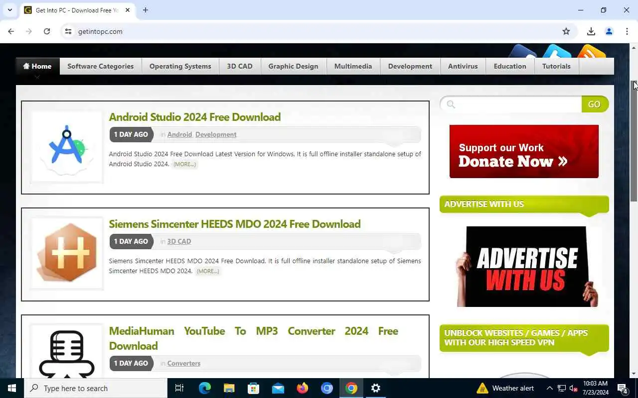This screenshot has width=638, height=398.
Task: Click the Windows taskbar search box
Action: tap(96, 388)
